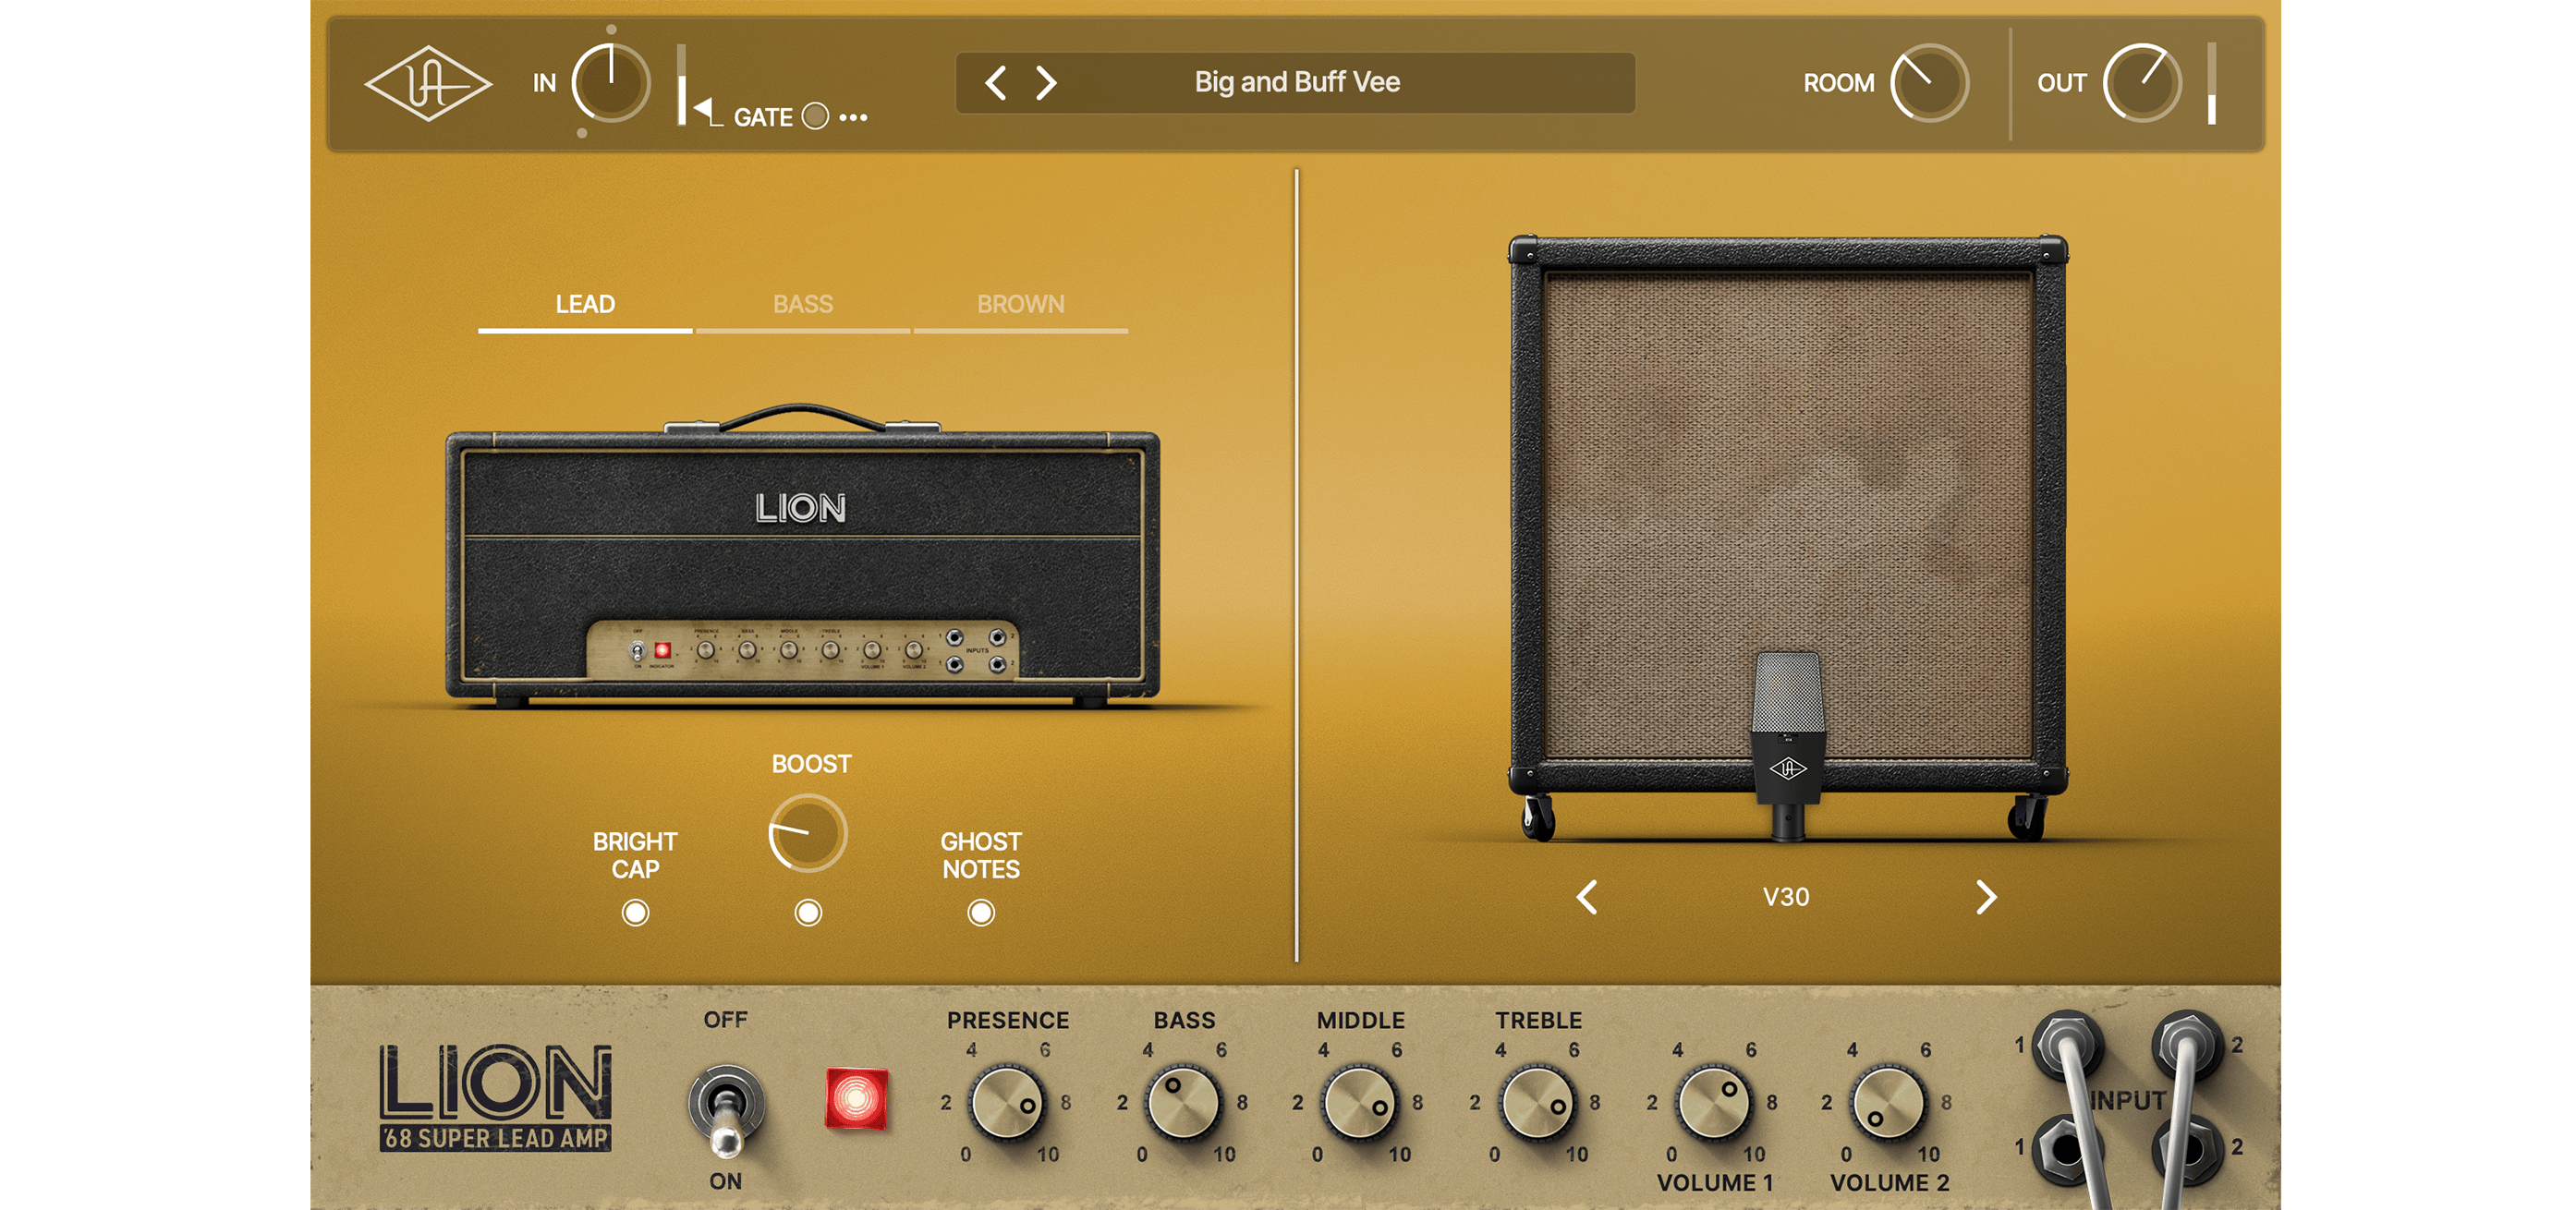Click the LION amp head image
Screen dimensions: 2576x1210
[802, 558]
